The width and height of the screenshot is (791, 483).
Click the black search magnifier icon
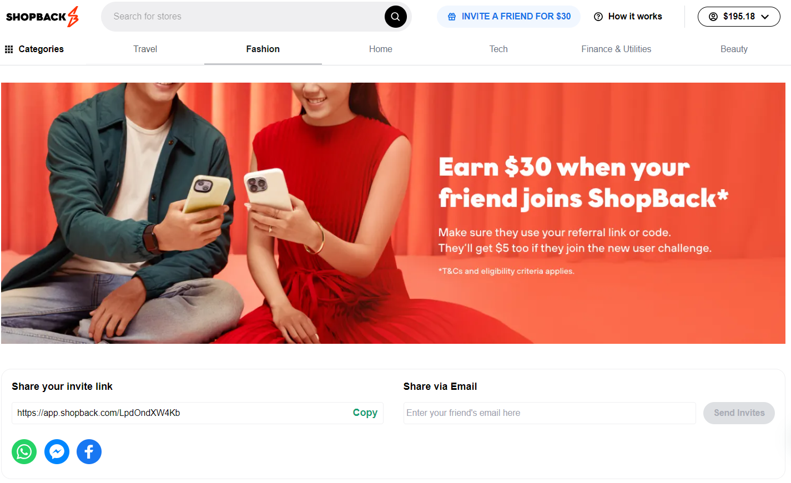(395, 17)
